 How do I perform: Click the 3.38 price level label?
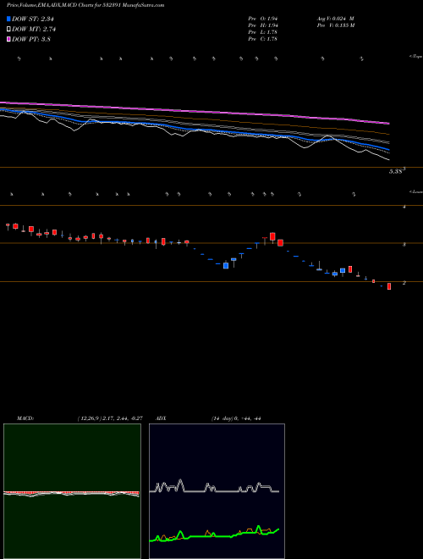pos(396,171)
